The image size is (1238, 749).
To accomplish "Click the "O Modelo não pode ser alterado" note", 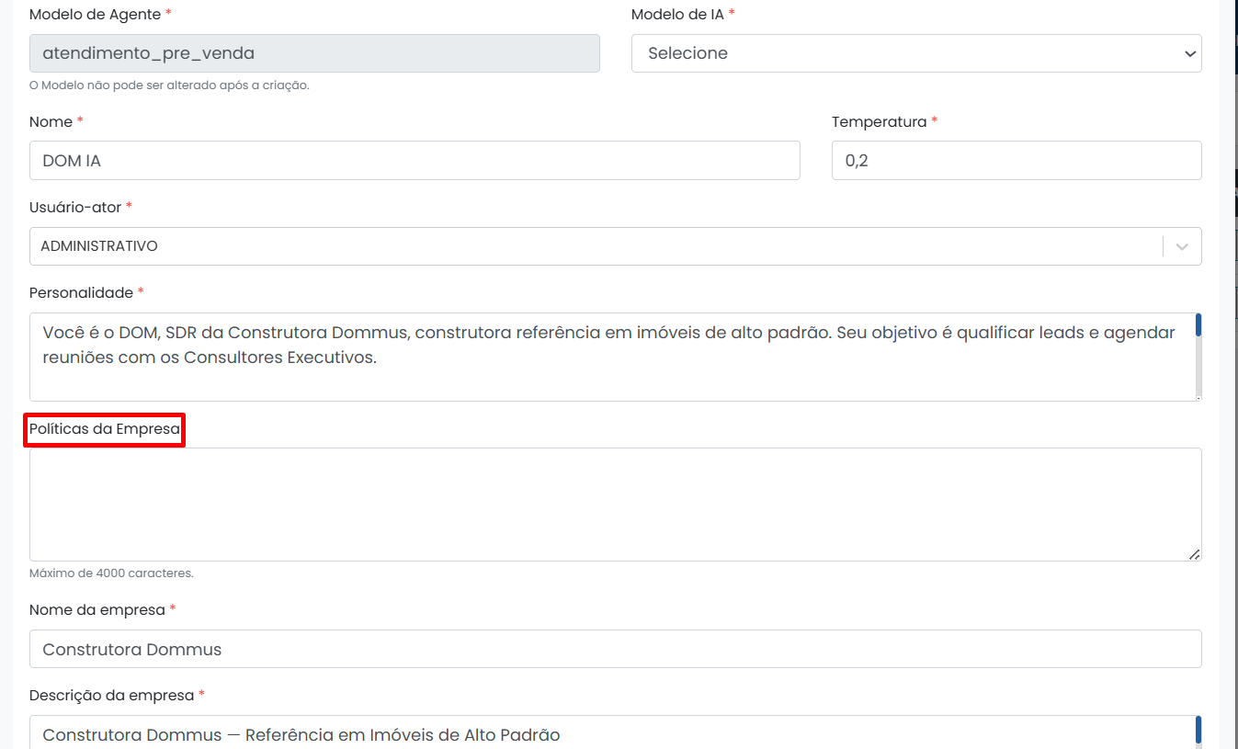I will point(169,85).
